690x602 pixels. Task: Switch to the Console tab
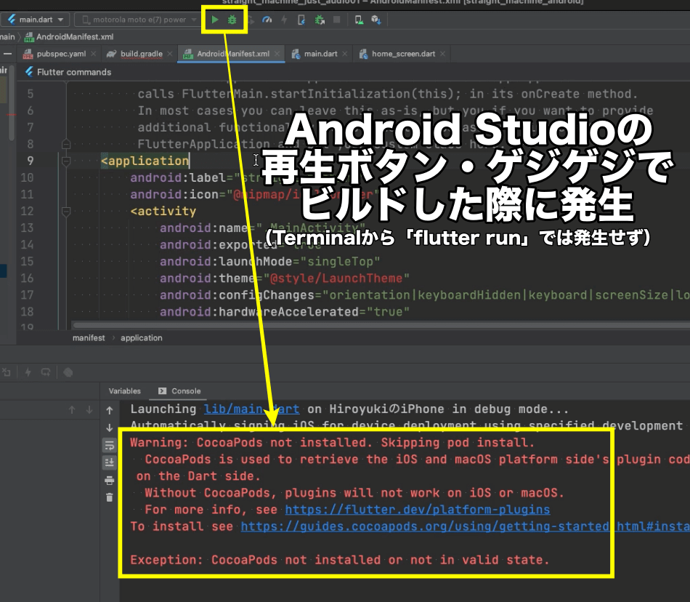point(179,391)
